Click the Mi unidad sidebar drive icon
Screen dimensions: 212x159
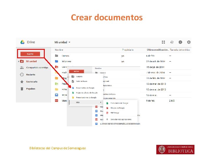(x=22, y=61)
